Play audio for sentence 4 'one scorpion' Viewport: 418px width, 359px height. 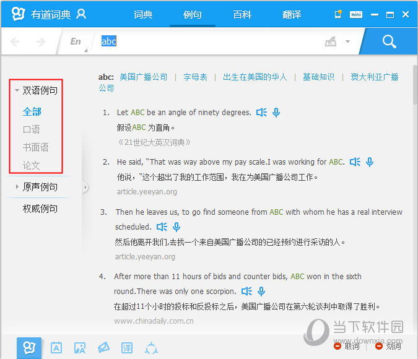pyautogui.click(x=246, y=292)
